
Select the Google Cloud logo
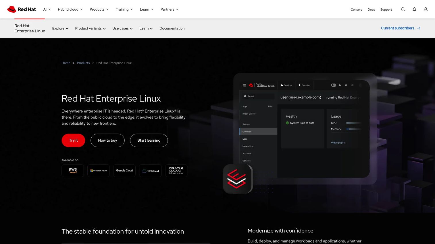click(x=124, y=171)
